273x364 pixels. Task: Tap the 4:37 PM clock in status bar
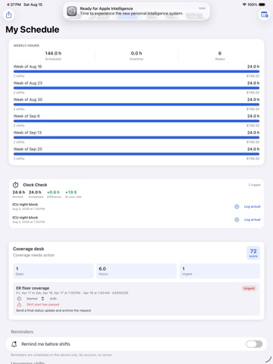click(x=14, y=5)
